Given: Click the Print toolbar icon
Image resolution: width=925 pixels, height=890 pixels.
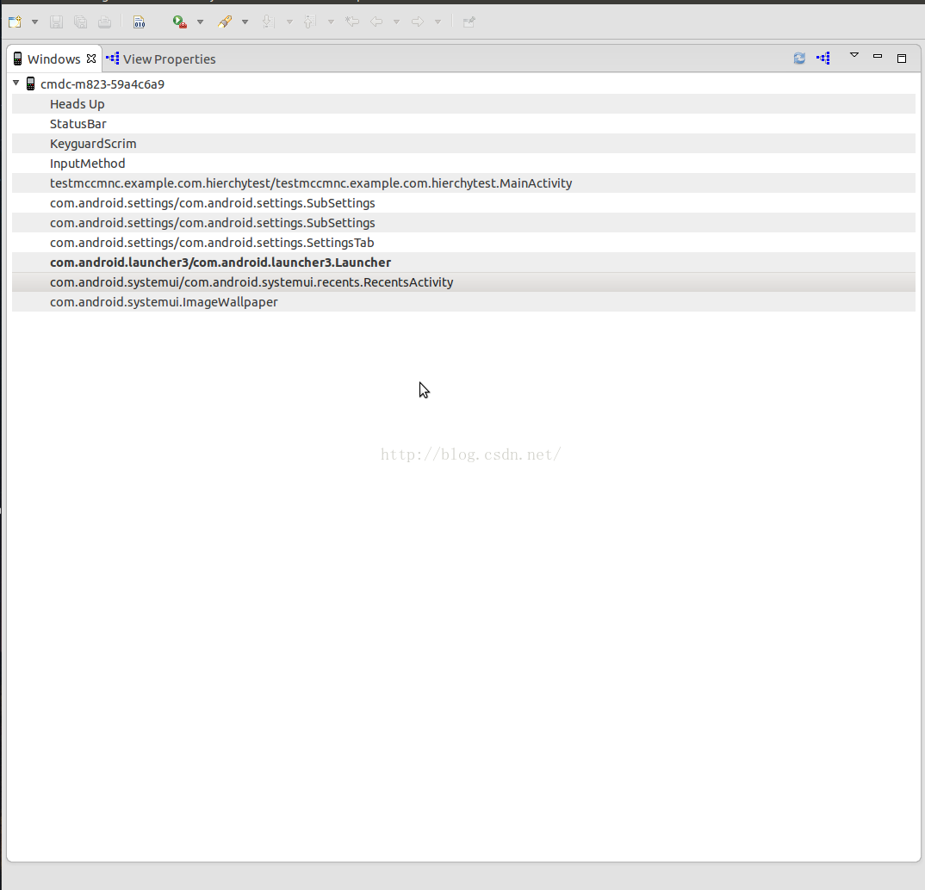Looking at the screenshot, I should click(104, 22).
